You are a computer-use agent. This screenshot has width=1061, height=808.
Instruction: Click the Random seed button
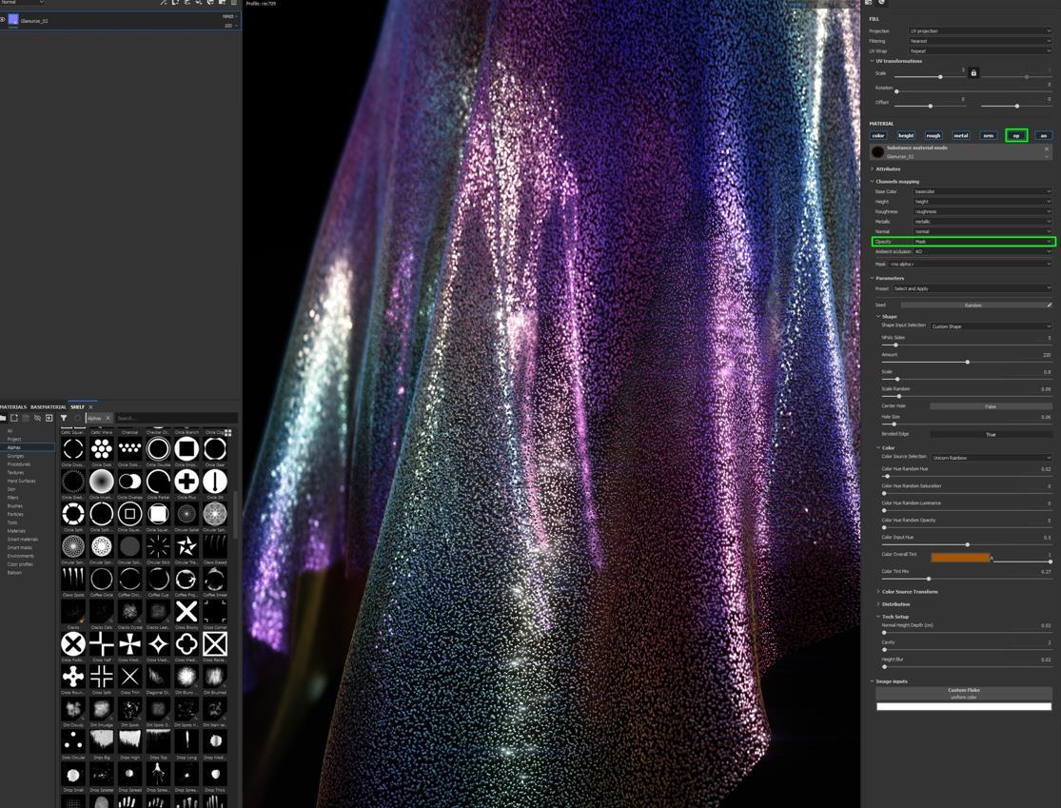pyautogui.click(x=972, y=305)
